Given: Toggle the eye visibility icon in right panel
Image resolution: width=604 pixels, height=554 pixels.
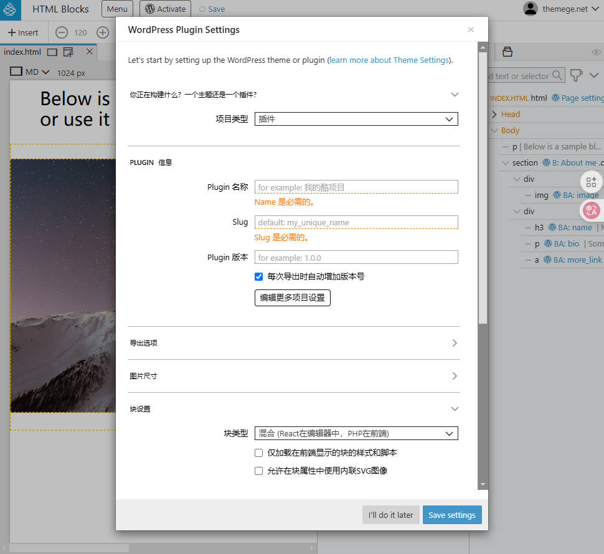Looking at the screenshot, I should coord(597,52).
